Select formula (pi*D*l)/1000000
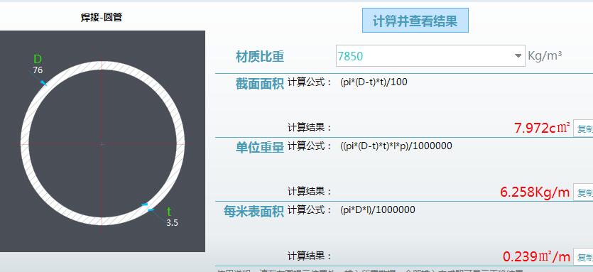The height and width of the screenshot is (272, 593). [x=377, y=210]
